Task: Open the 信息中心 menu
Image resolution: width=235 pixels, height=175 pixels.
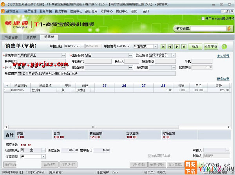Action: point(76,11)
